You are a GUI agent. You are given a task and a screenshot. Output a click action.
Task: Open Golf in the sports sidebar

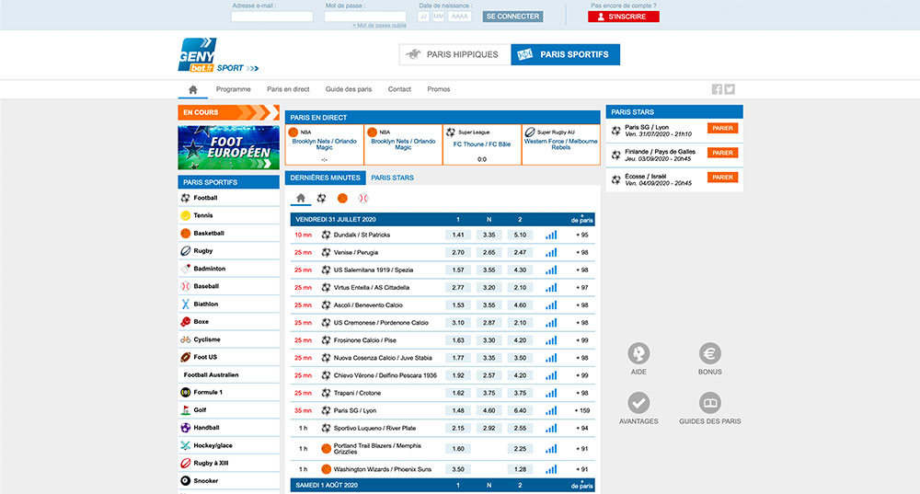click(x=229, y=410)
